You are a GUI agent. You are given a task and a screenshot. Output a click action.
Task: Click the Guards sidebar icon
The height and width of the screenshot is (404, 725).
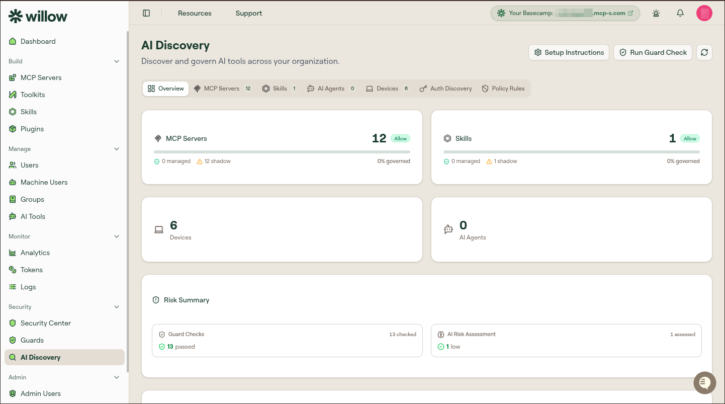(x=13, y=340)
